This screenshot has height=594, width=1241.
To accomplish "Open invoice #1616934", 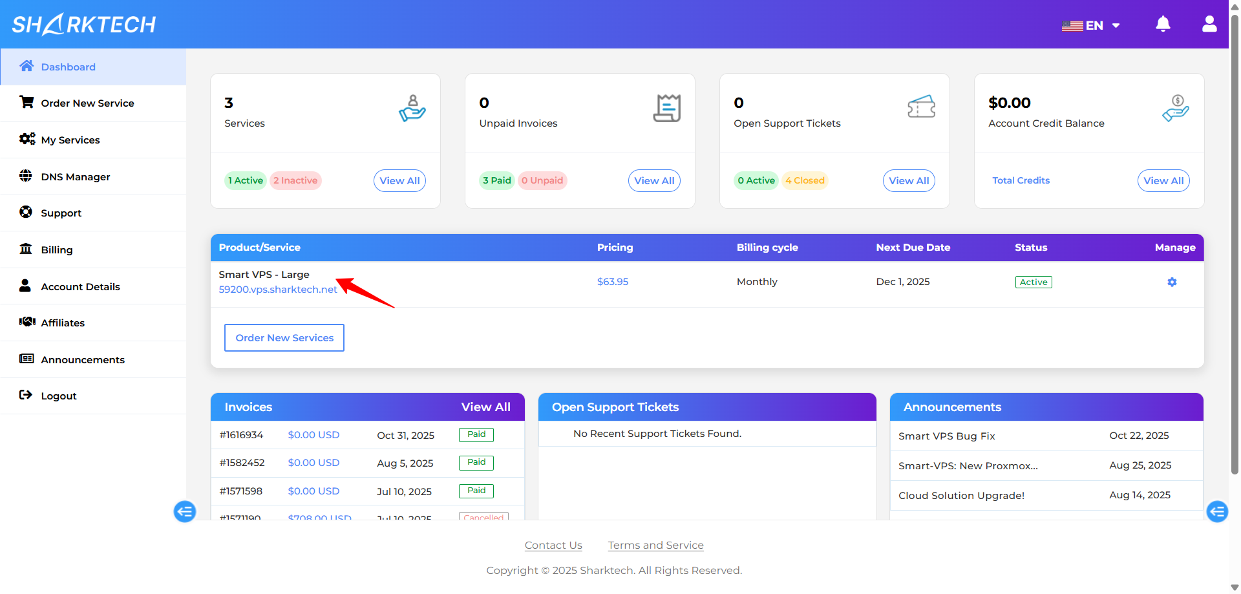I will coord(241,435).
